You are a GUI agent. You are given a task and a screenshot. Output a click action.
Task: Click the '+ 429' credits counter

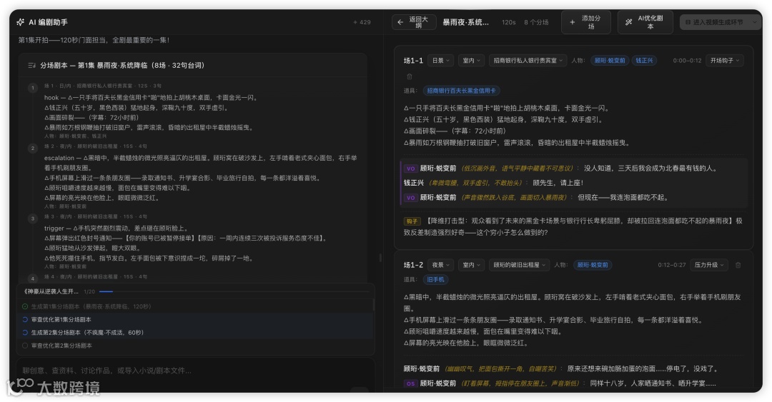pos(362,22)
